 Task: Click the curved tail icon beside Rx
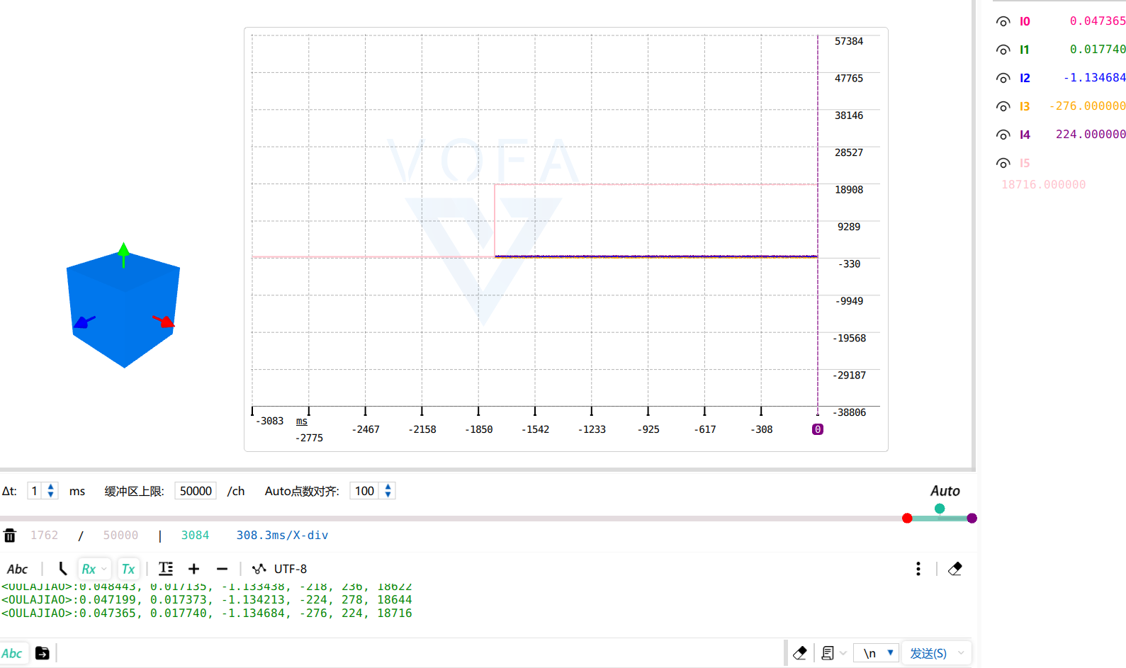[62, 568]
